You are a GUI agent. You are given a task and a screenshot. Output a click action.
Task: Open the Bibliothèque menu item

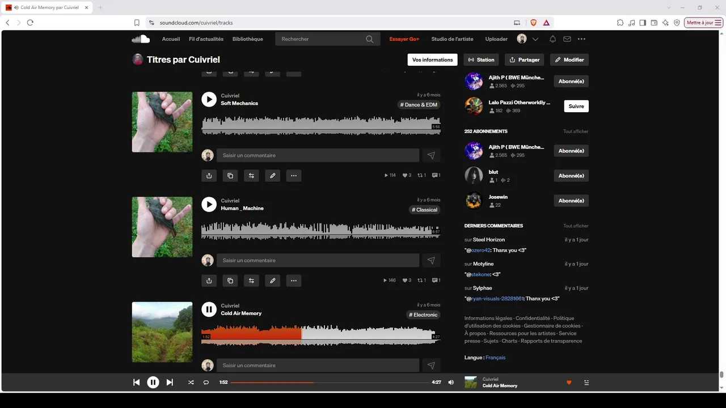point(248,39)
